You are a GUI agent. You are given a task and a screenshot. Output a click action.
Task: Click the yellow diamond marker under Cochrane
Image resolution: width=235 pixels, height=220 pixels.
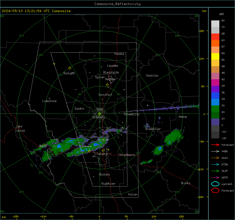point(89,151)
